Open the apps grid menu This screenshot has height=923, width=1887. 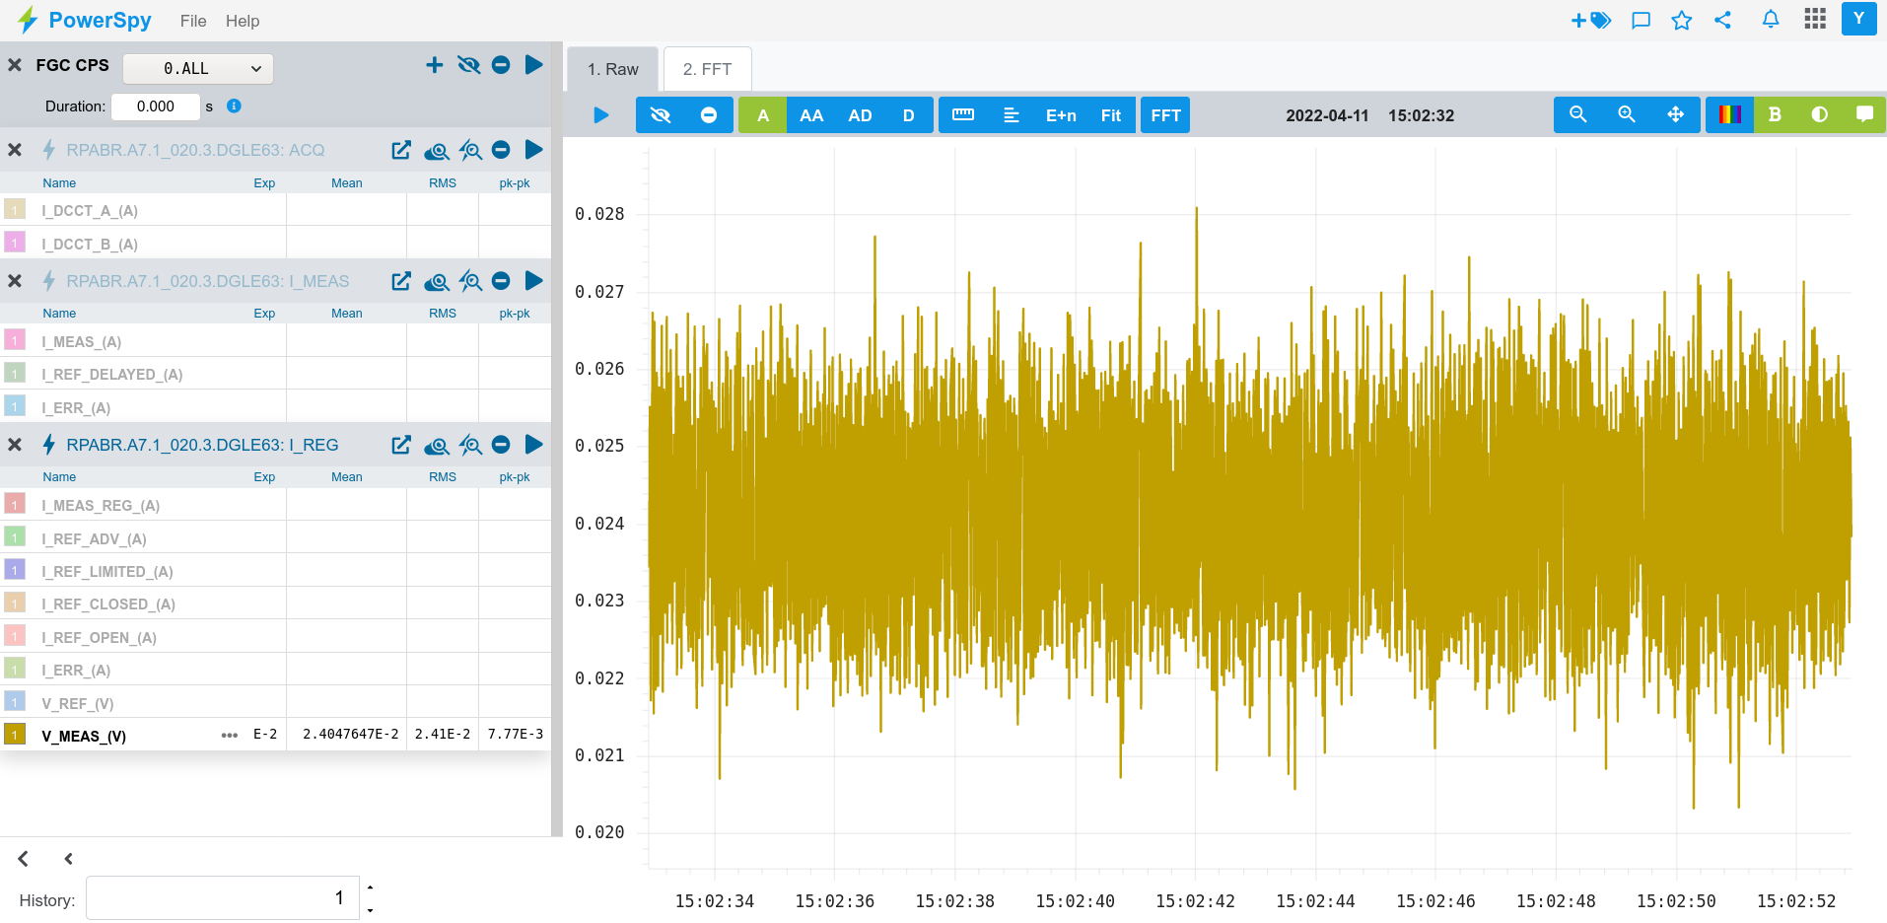[1815, 19]
